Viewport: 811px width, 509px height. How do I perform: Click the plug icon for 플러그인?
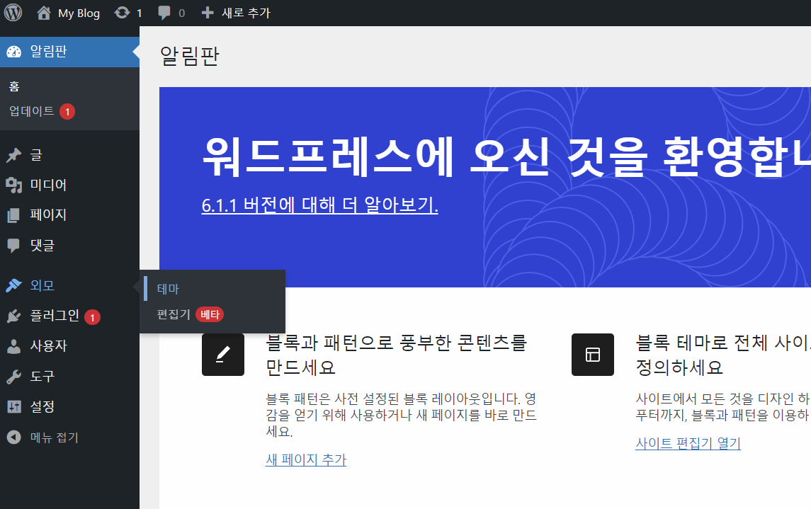pyautogui.click(x=14, y=316)
